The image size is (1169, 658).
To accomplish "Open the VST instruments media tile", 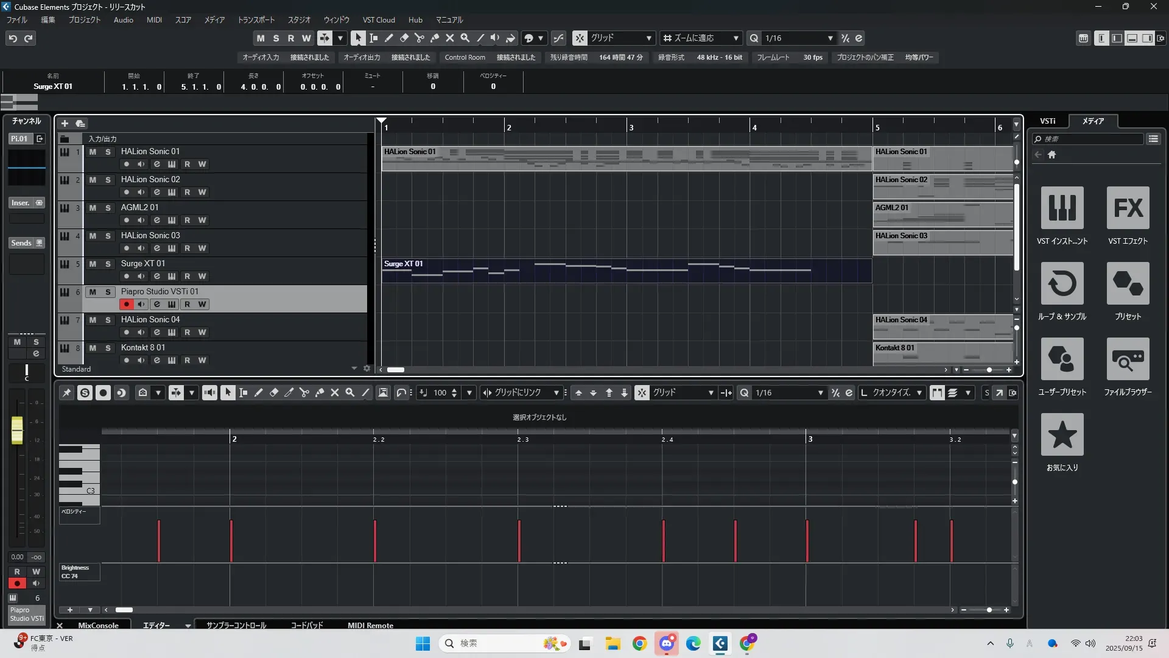I will tap(1062, 208).
